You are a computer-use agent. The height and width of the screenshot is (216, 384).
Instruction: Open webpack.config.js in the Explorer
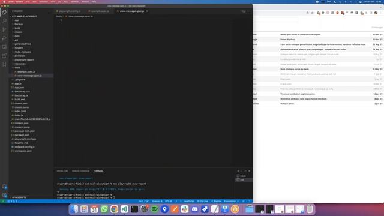tap(25, 147)
